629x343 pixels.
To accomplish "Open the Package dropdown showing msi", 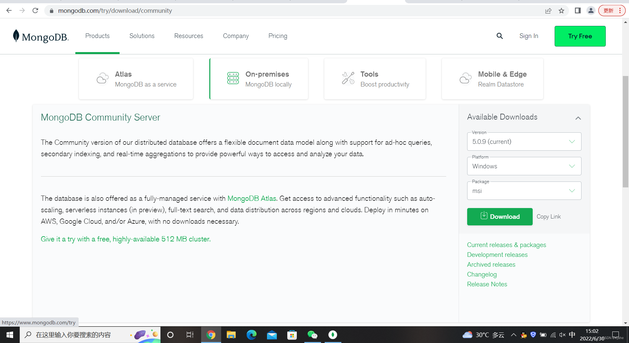I will click(524, 191).
